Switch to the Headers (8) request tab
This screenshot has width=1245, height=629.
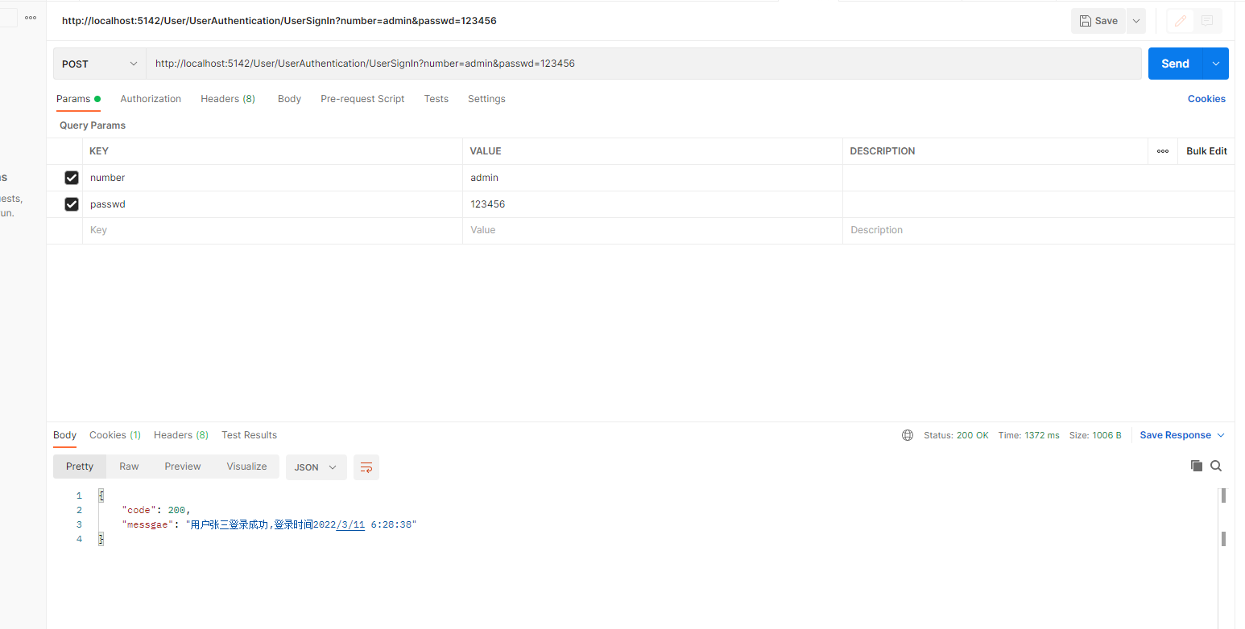coord(227,98)
